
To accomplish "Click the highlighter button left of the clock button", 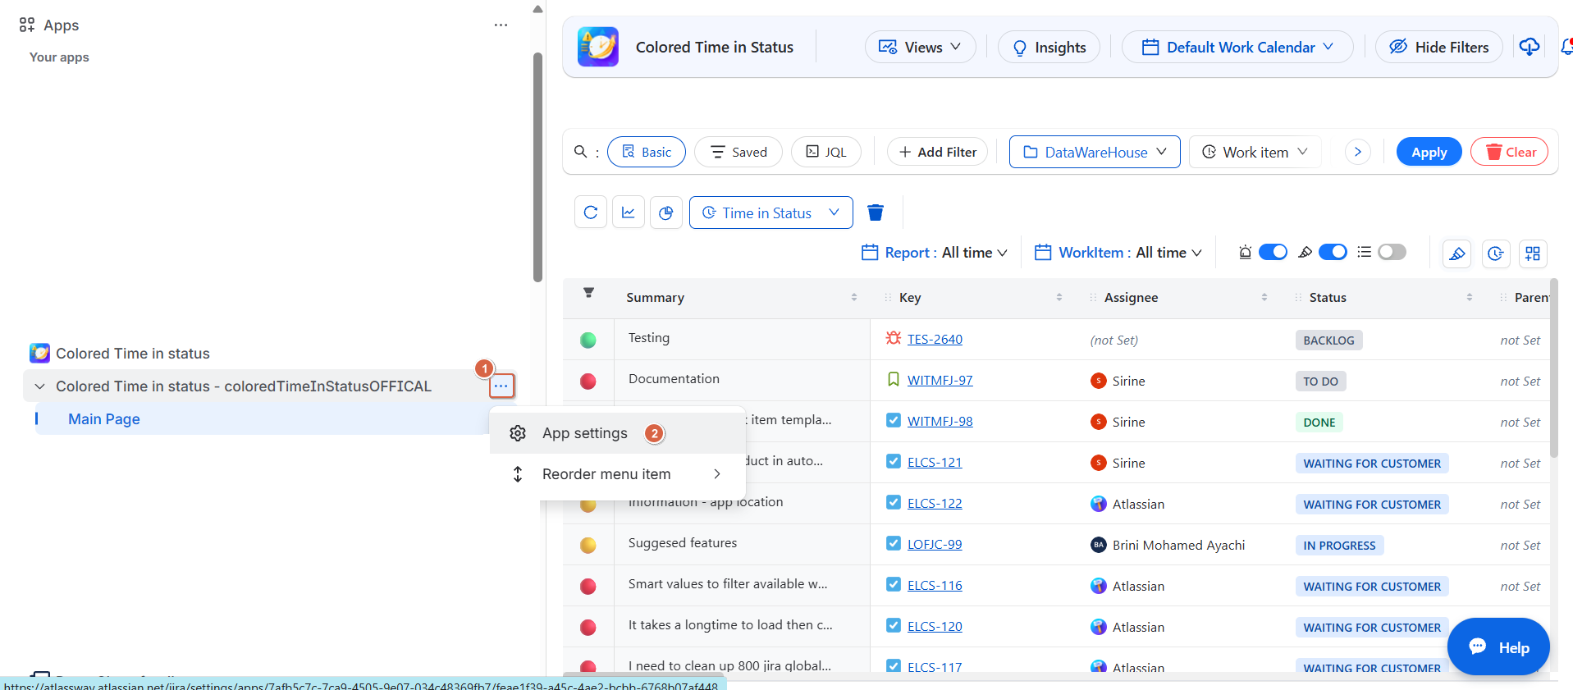I will click(x=1457, y=254).
